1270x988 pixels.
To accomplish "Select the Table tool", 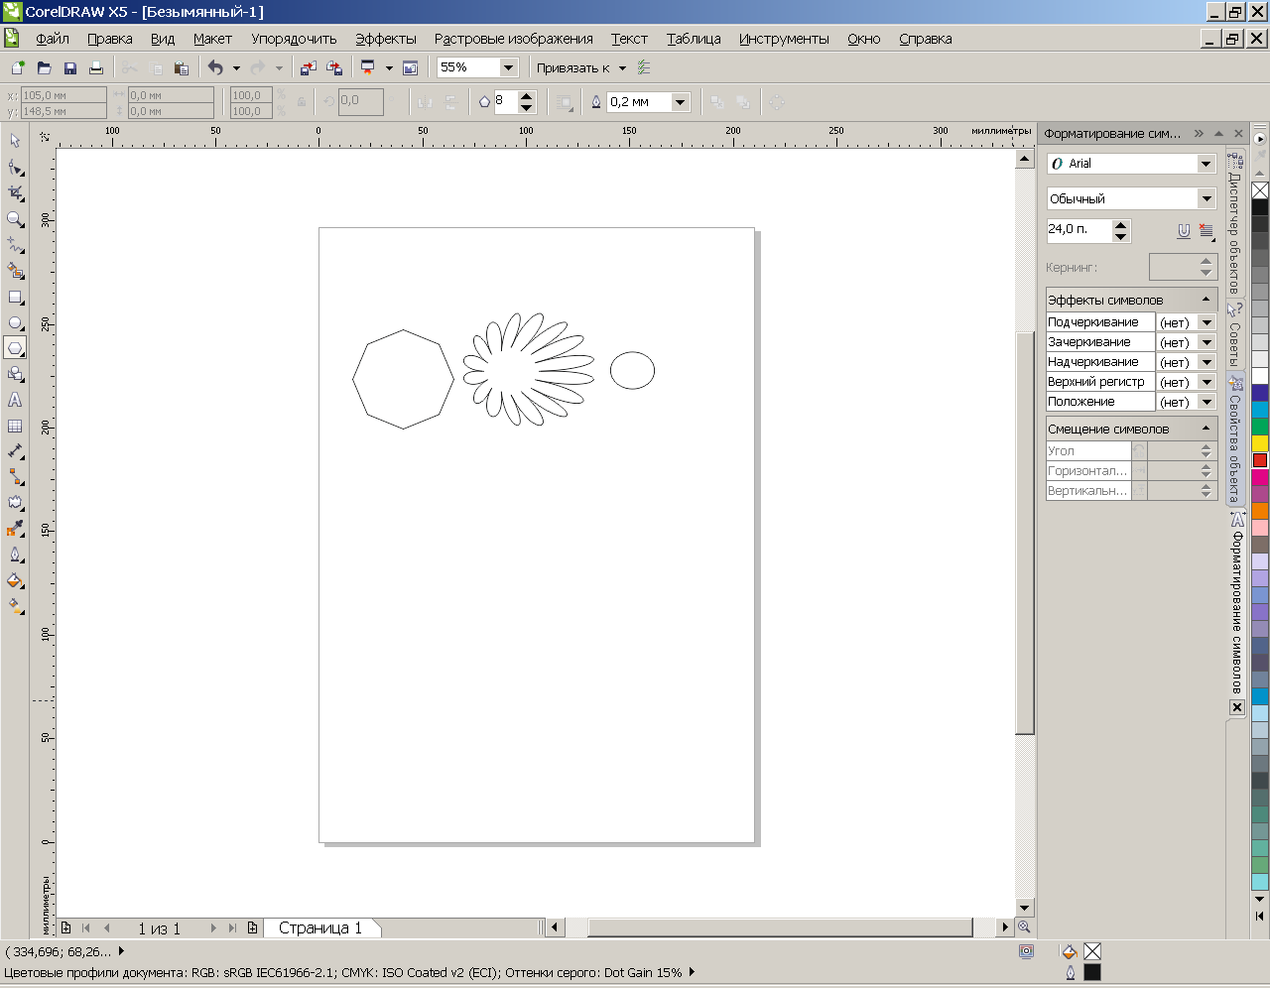I will point(15,426).
